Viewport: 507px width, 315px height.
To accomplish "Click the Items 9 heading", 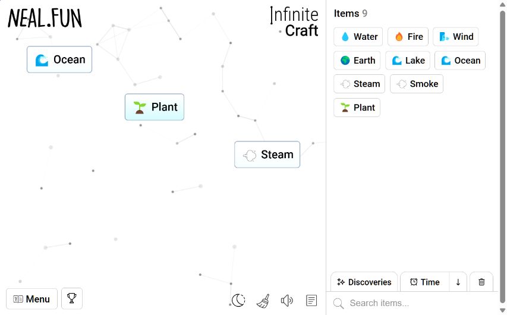I will click(x=350, y=13).
